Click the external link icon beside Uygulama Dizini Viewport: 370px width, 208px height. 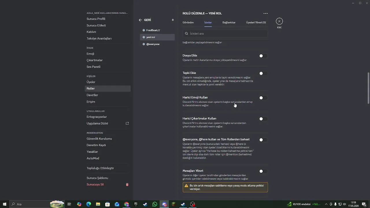[127, 123]
